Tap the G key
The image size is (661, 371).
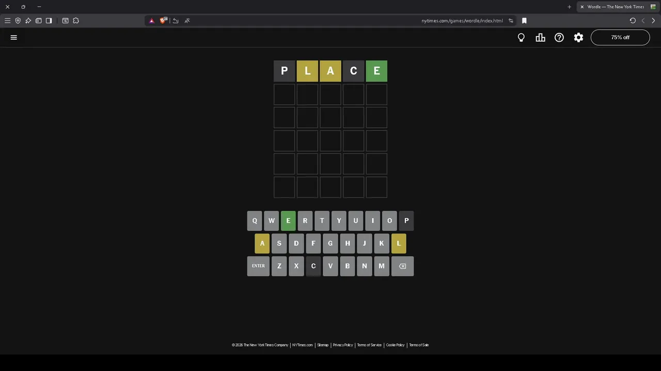[330, 243]
